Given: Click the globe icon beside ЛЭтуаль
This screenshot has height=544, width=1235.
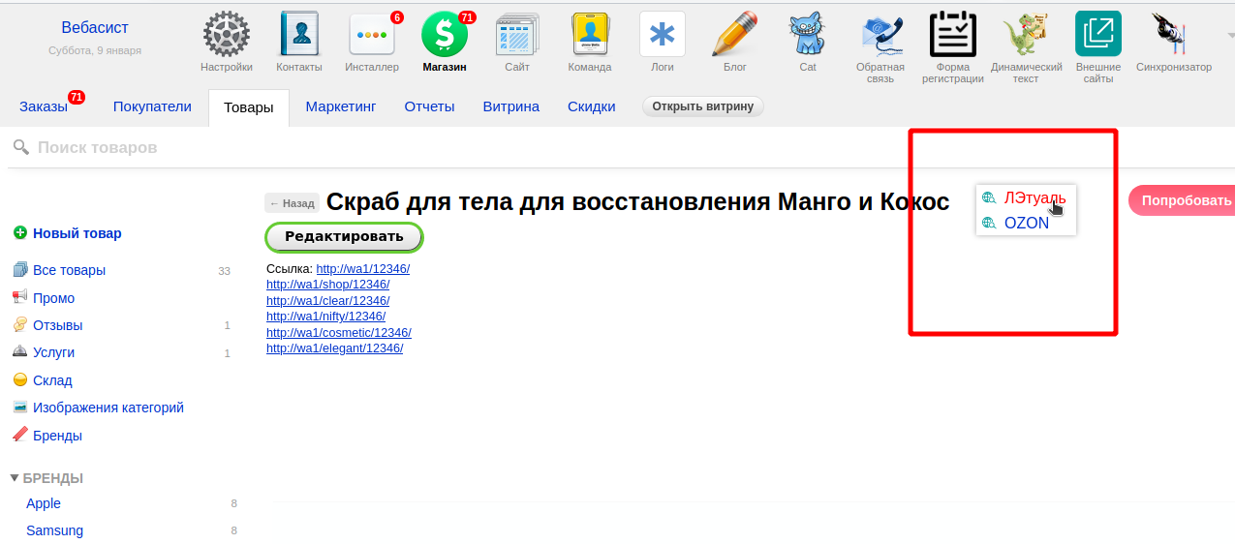Looking at the screenshot, I should 989,198.
